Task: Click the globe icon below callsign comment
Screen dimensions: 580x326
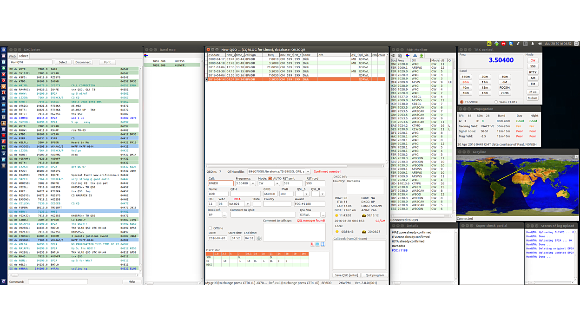Action: tap(317, 244)
